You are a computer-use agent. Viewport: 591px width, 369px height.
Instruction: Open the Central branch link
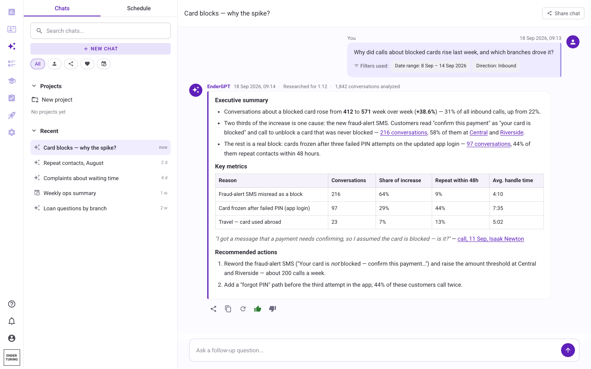click(478, 133)
